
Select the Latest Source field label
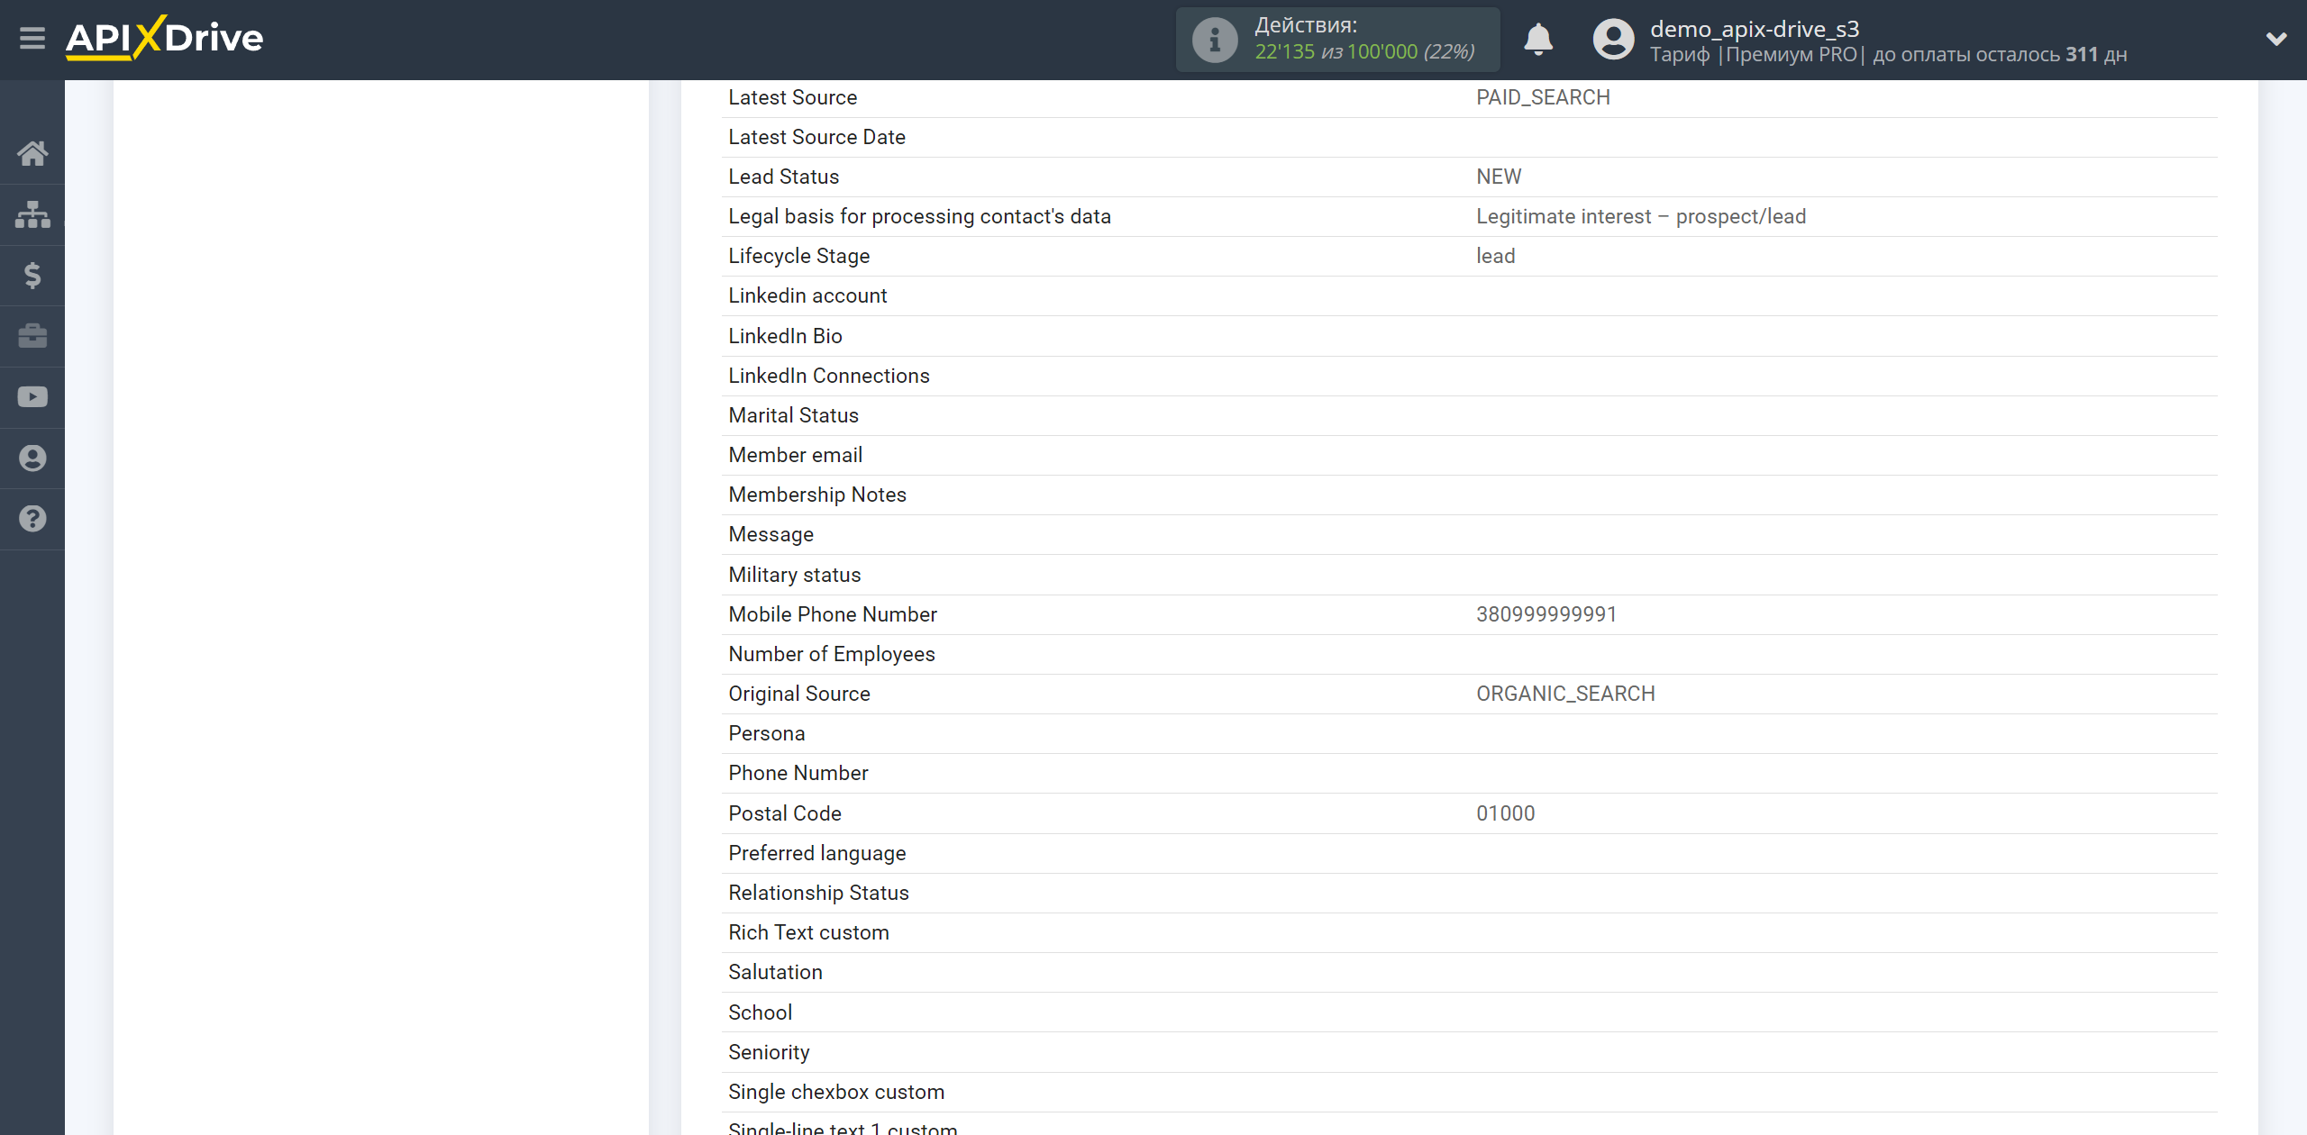click(792, 97)
